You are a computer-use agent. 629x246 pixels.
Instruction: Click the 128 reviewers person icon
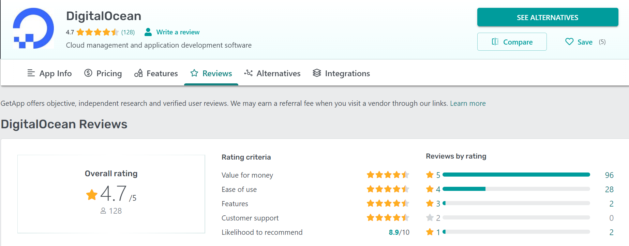pyautogui.click(x=103, y=211)
